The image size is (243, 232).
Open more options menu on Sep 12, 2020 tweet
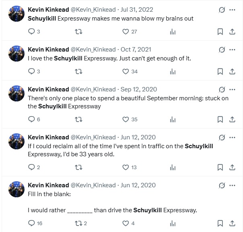coord(232,89)
